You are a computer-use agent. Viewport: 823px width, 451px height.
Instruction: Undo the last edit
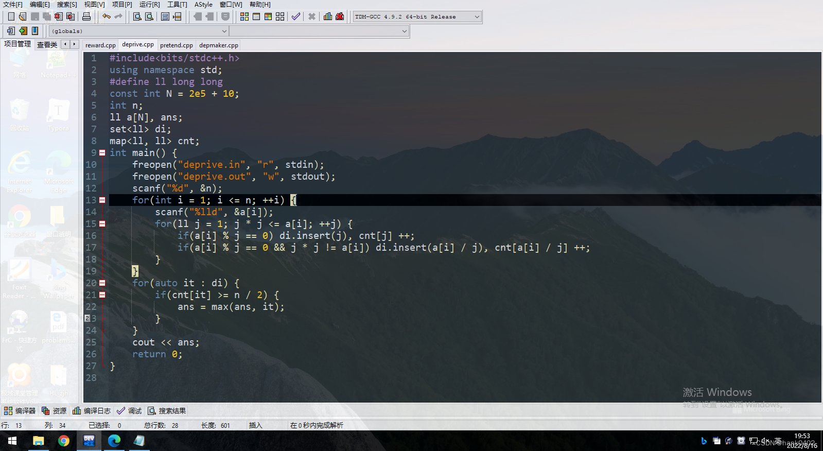[107, 16]
